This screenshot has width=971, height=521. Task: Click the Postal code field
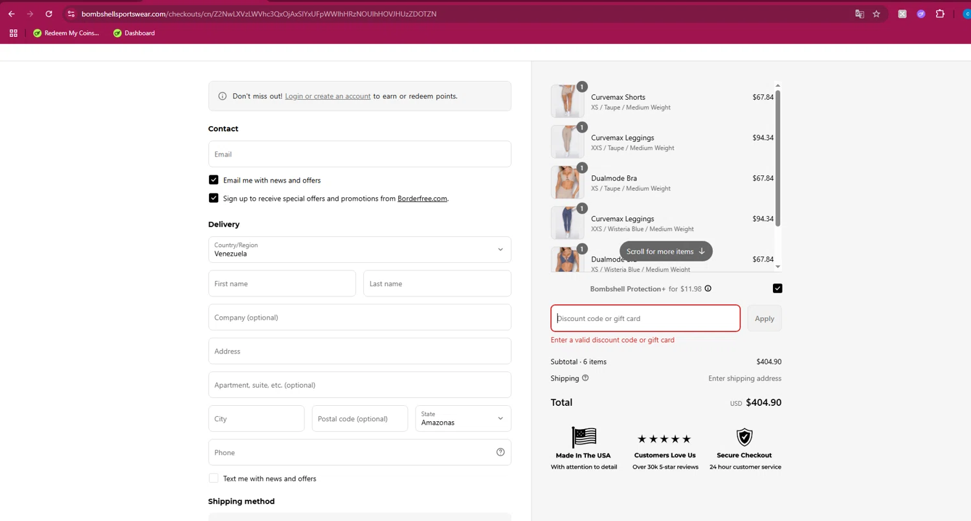point(359,419)
